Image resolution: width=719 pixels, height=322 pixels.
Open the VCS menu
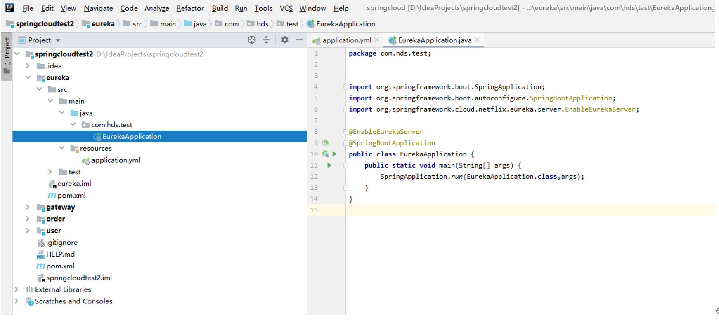coord(286,8)
